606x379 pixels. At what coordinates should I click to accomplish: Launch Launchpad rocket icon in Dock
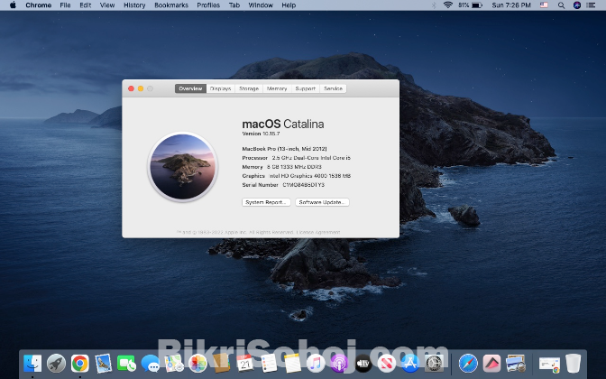click(x=57, y=364)
